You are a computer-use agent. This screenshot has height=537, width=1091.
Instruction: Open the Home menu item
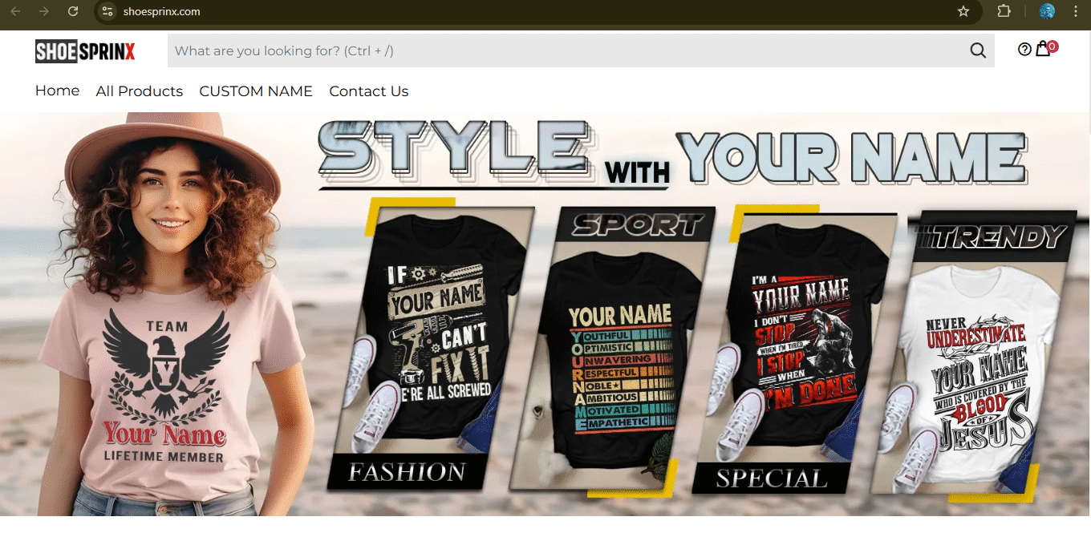coord(57,91)
